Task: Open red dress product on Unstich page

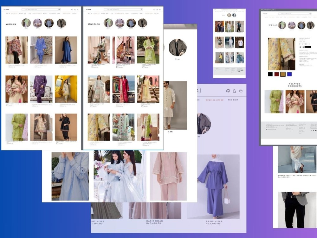Action: click(x=124, y=89)
